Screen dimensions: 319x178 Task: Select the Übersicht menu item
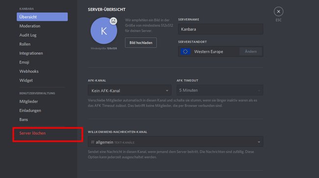pyautogui.click(x=42, y=17)
